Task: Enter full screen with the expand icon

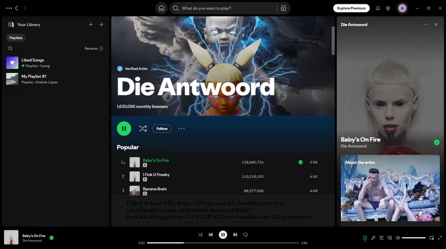Action: (x=440, y=238)
